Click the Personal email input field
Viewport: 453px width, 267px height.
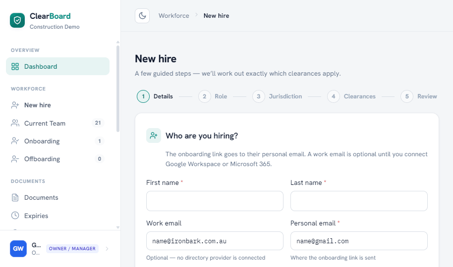click(x=359, y=241)
